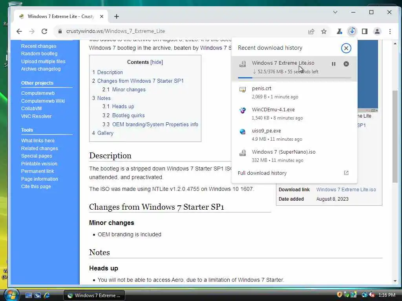Reload the current page

pyautogui.click(x=44, y=31)
